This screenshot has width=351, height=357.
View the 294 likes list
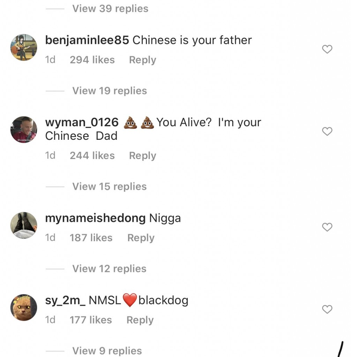(x=92, y=60)
